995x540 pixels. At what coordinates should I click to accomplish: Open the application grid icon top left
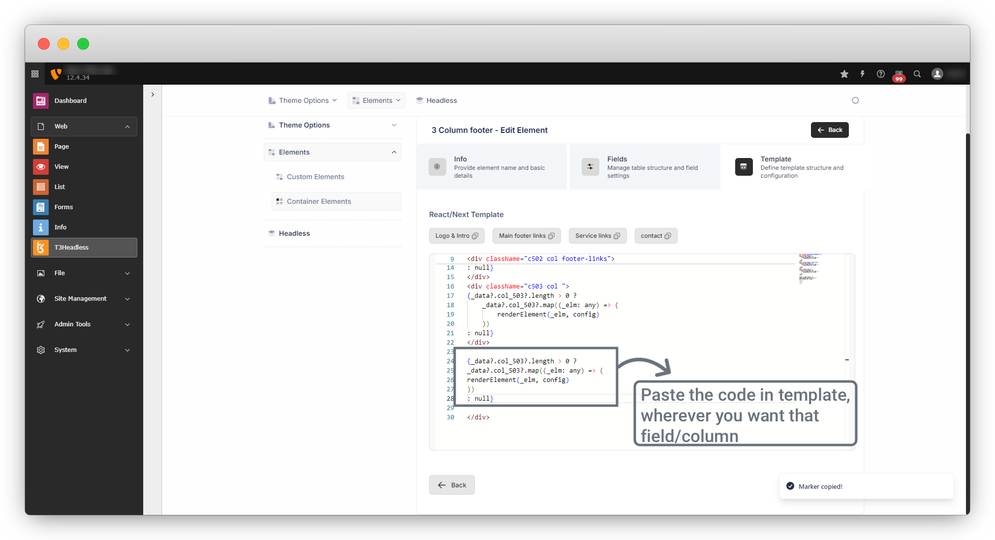coord(35,74)
